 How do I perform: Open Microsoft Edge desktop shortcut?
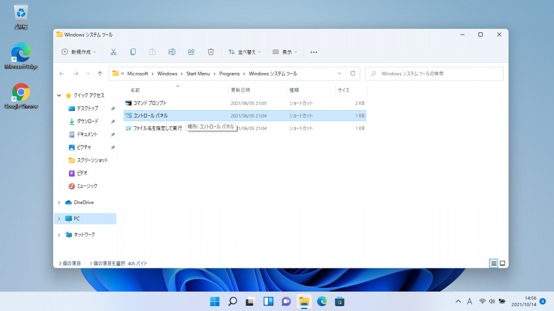click(x=21, y=56)
